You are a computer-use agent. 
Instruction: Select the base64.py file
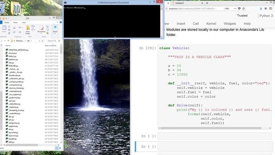click(x=12, y=139)
